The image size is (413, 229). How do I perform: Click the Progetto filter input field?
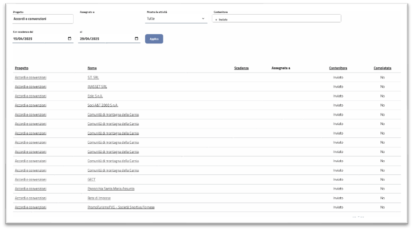pyautogui.click(x=43, y=19)
